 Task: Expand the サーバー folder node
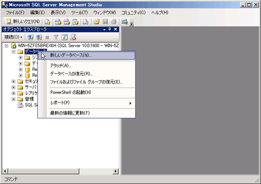click(13, 87)
